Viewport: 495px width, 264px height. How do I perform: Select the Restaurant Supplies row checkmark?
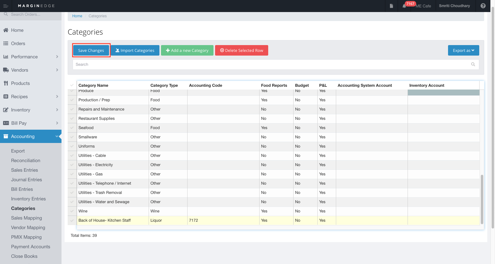tap(72, 119)
